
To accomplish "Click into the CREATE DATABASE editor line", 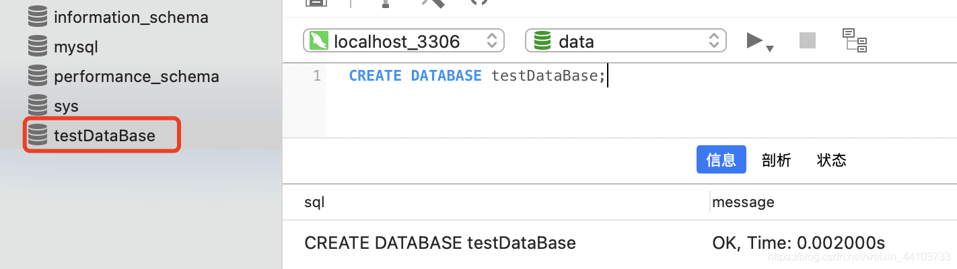I will coord(478,76).
